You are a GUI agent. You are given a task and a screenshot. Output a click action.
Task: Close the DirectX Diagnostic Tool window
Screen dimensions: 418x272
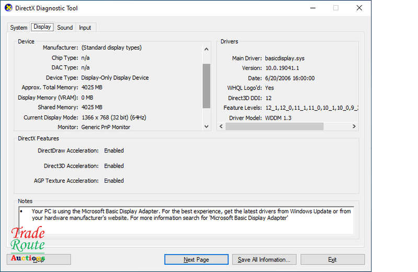pyautogui.click(x=359, y=8)
